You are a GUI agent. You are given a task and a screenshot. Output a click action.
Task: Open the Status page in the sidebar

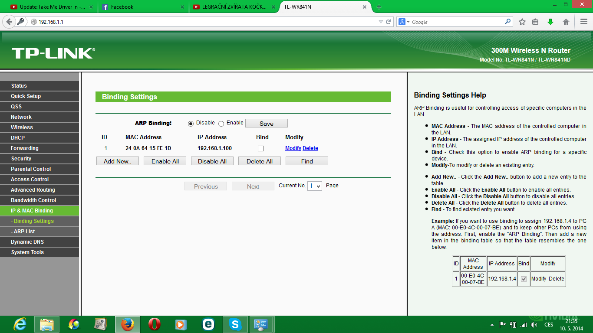point(40,86)
